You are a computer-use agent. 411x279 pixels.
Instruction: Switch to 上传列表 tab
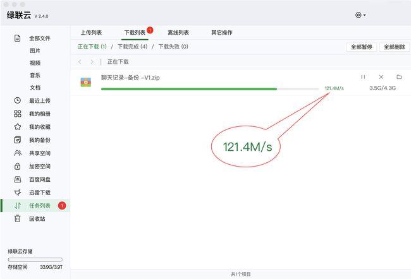click(91, 33)
